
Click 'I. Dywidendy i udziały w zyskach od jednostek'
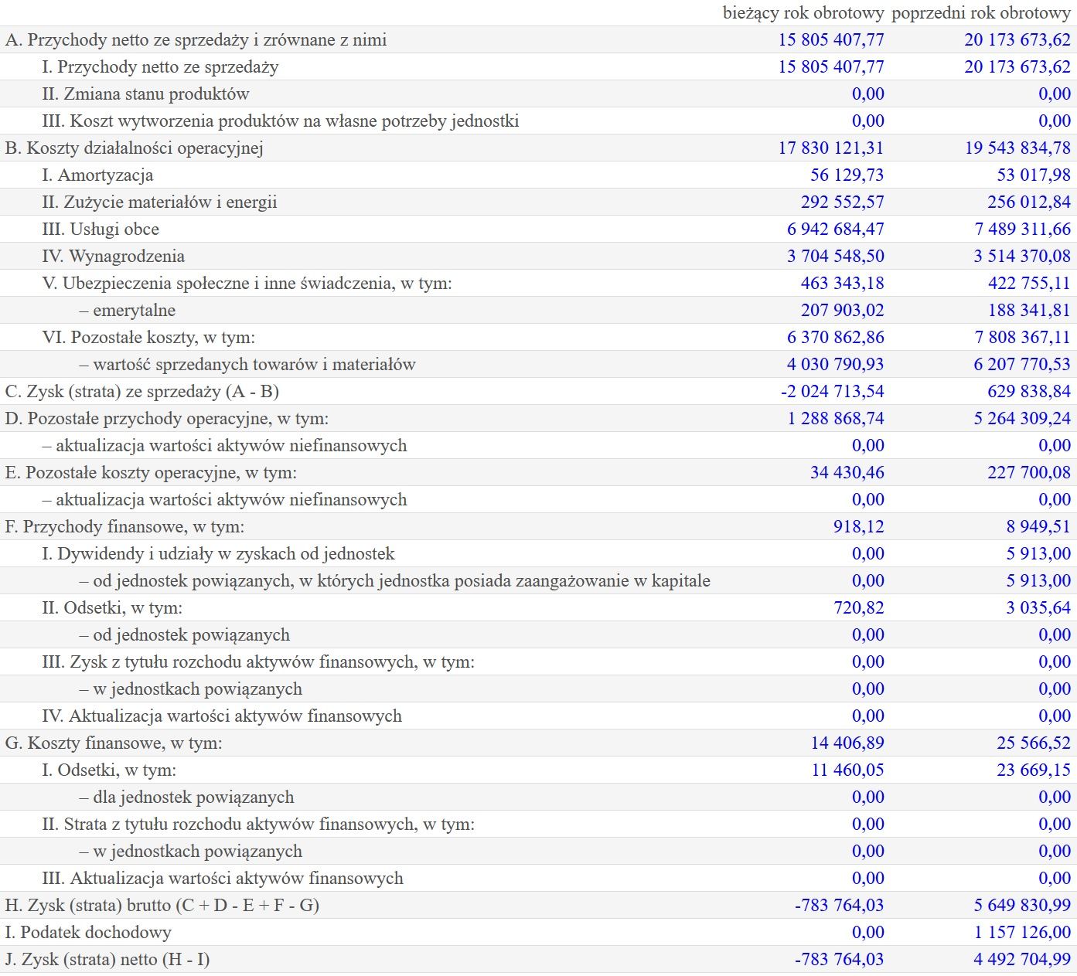218,554
